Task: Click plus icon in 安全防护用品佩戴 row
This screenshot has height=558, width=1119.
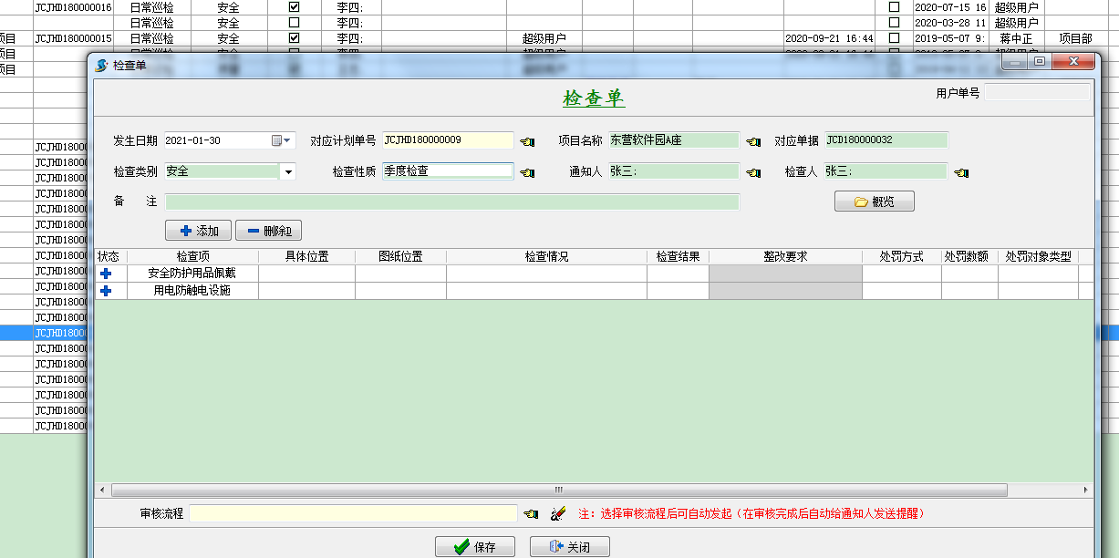Action: (106, 274)
